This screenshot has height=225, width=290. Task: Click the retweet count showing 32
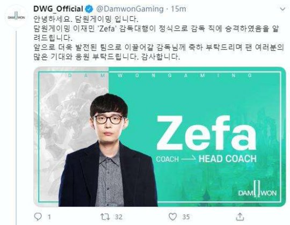pyautogui.click(x=119, y=217)
